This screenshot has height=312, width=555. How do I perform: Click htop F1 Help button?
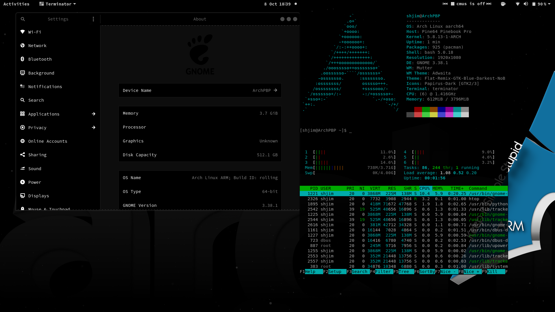[312, 272]
